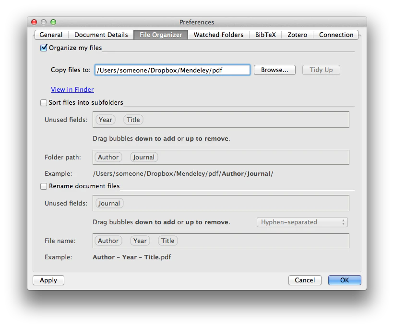
Task: Select the Journal bubble in Folder path
Action: click(143, 157)
